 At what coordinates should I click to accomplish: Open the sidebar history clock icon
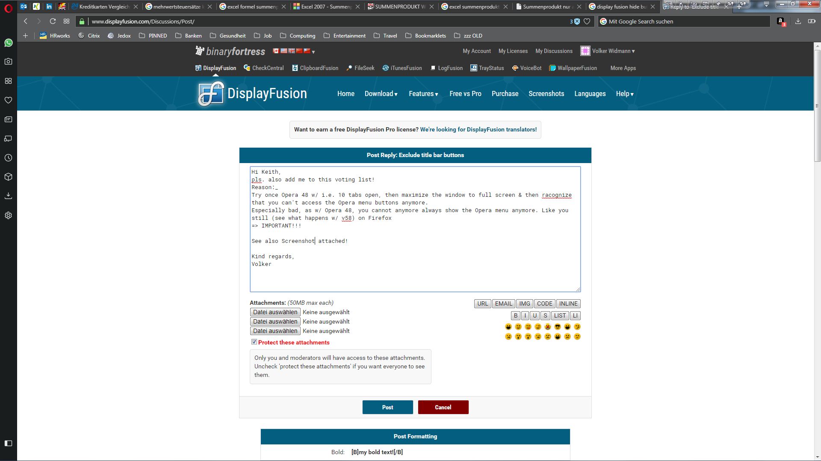tap(8, 158)
